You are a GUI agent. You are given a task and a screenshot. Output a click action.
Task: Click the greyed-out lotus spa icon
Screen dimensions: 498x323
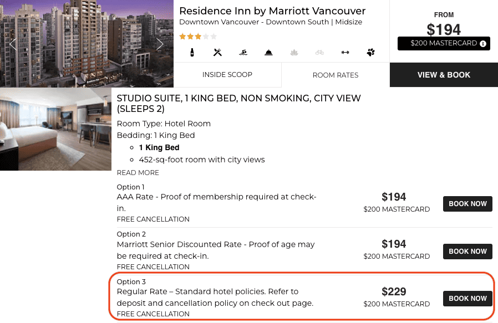[294, 53]
